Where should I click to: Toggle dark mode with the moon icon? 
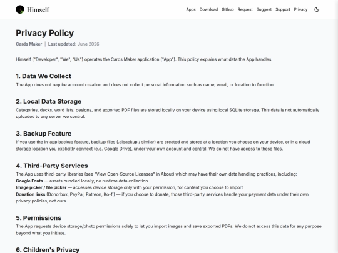pyautogui.click(x=317, y=9)
